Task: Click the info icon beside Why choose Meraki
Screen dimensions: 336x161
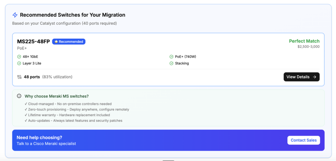Action: tap(19, 96)
